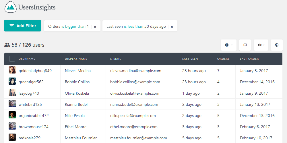Remove the Last seen filter
Screen dimensions: 287x143
(172, 27)
